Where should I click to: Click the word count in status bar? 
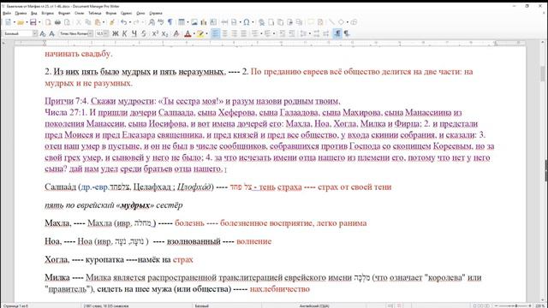(x=106, y=305)
